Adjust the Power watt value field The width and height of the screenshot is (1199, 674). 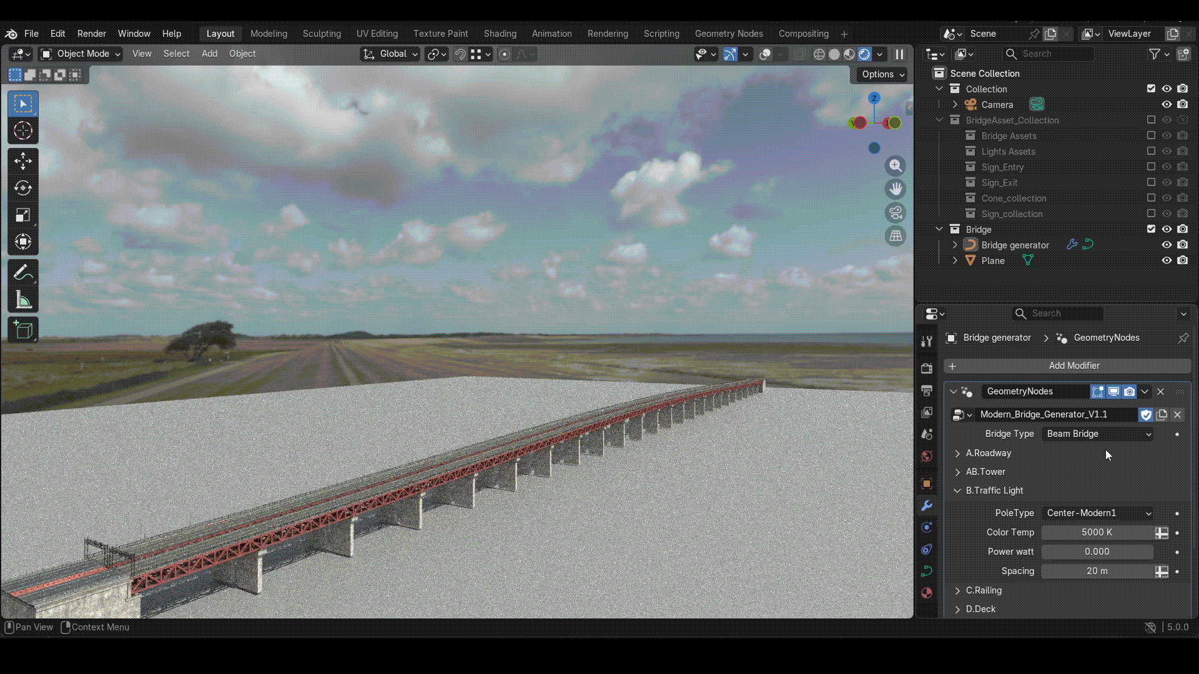pos(1097,552)
